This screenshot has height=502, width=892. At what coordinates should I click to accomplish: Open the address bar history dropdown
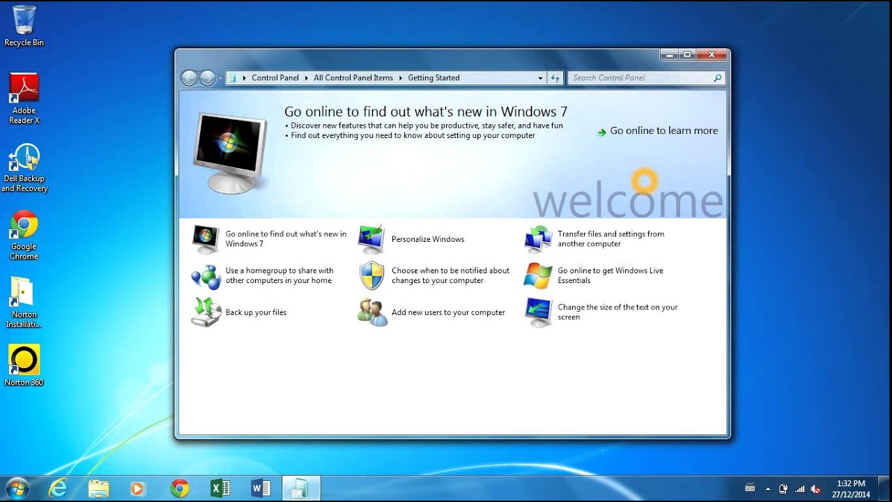tap(540, 78)
